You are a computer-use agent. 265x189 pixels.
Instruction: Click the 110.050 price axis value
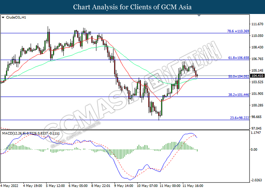(x=257, y=36)
